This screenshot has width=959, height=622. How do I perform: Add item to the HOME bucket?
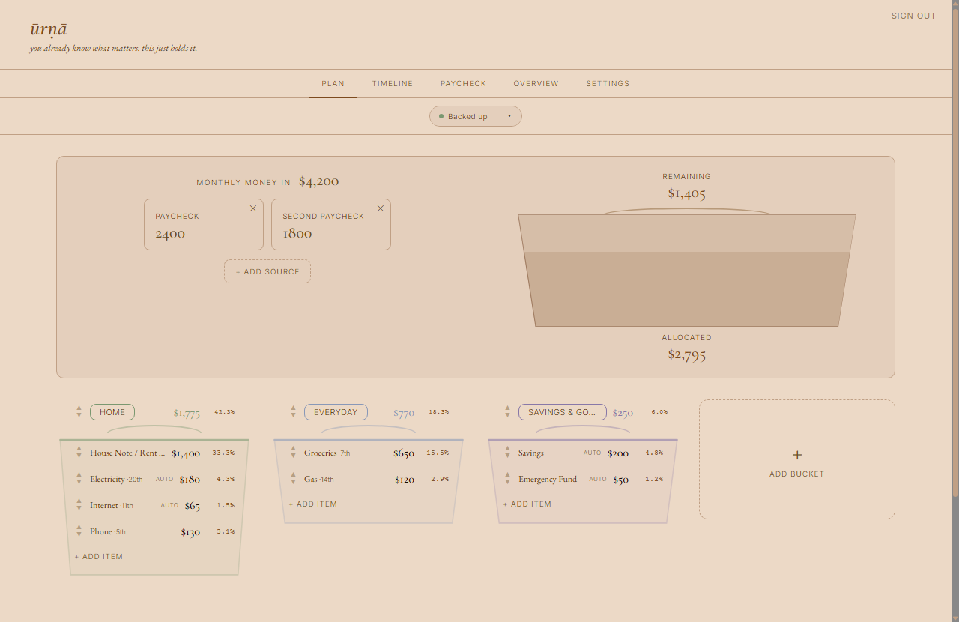coord(99,557)
